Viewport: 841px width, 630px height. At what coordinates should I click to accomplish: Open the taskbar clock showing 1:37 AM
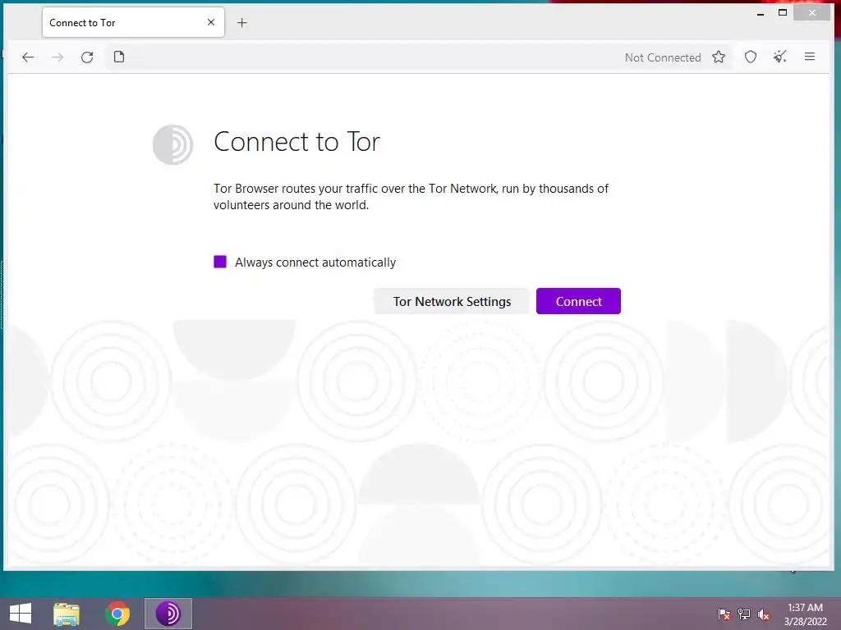coord(806,614)
